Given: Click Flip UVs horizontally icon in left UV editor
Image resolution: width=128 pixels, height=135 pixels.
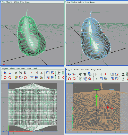Looking at the screenshot, I should point(5,73).
